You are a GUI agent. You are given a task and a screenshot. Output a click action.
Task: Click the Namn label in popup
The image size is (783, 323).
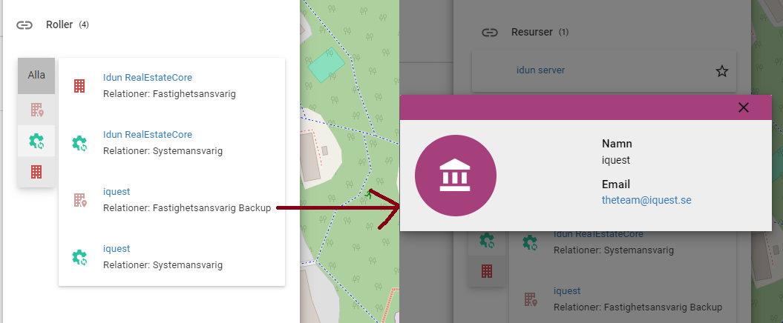(x=617, y=144)
